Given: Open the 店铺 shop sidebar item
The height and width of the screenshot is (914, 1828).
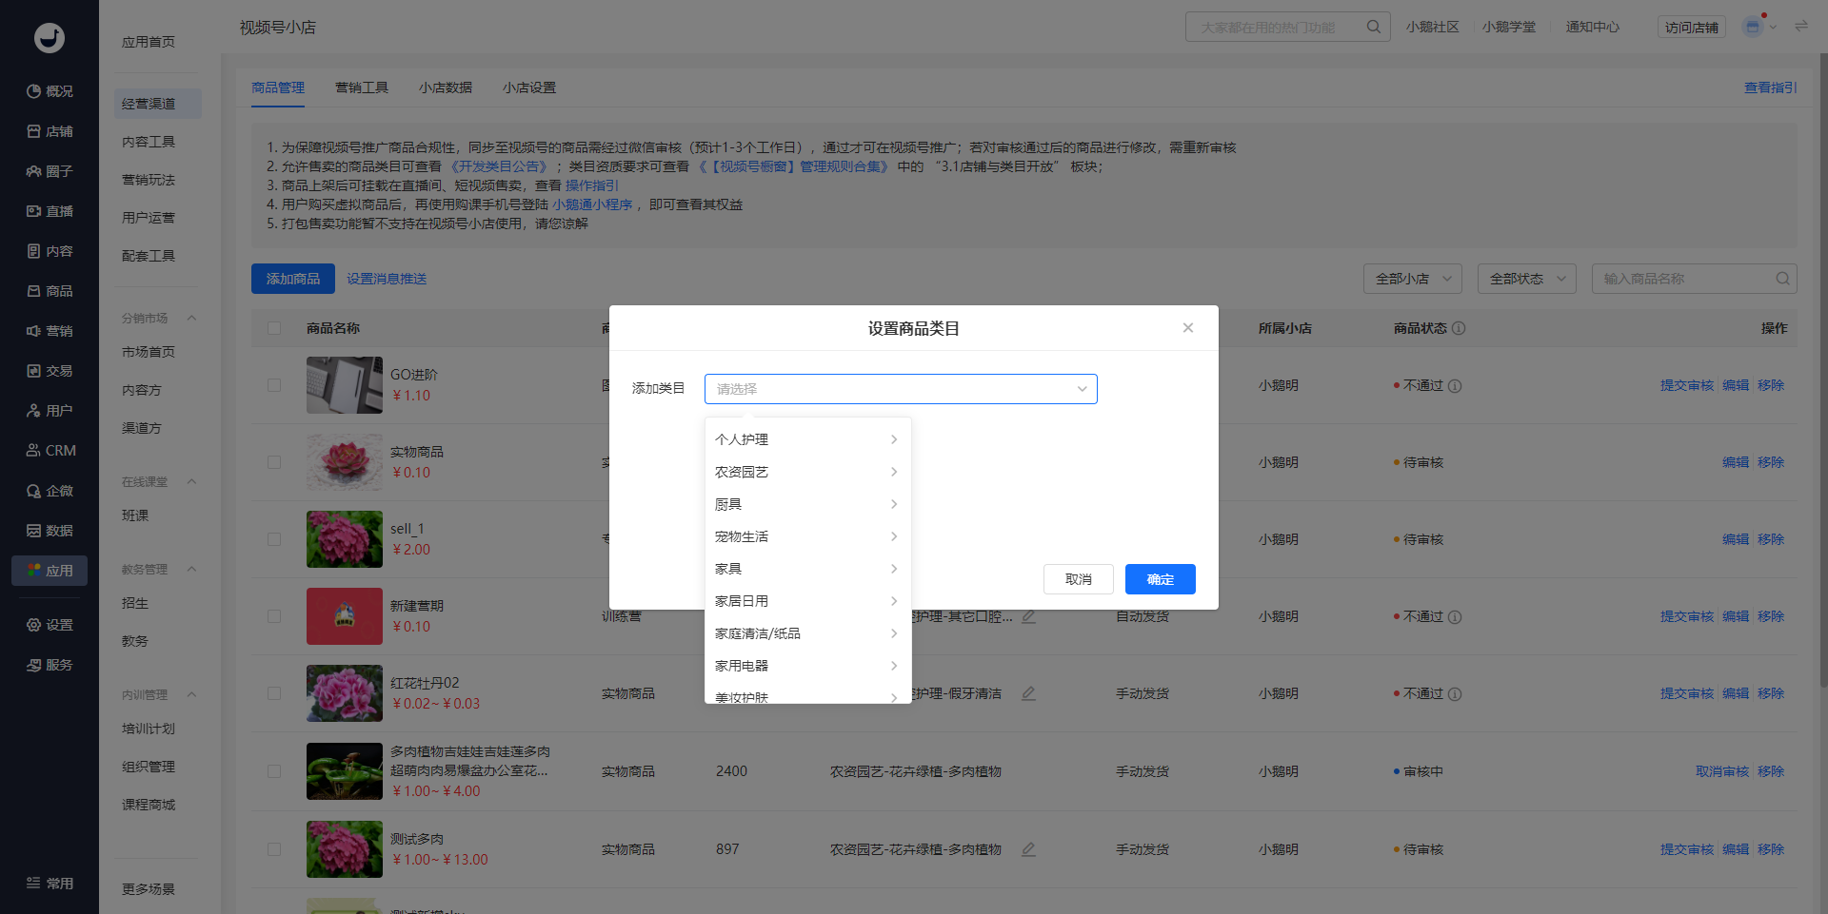Looking at the screenshot, I should tap(50, 131).
